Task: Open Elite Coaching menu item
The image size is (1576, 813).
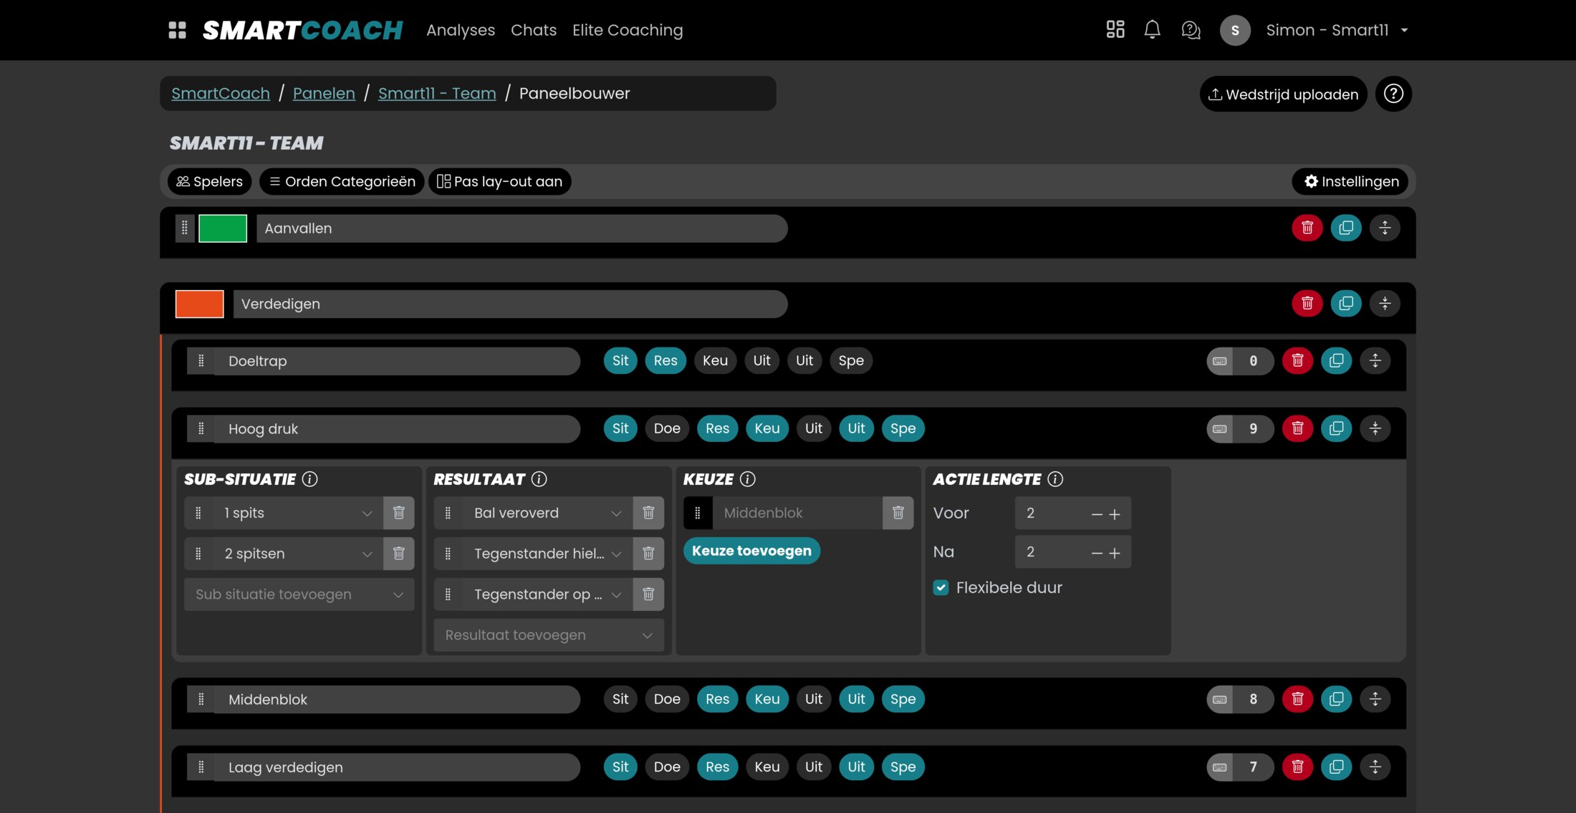Action: click(628, 30)
